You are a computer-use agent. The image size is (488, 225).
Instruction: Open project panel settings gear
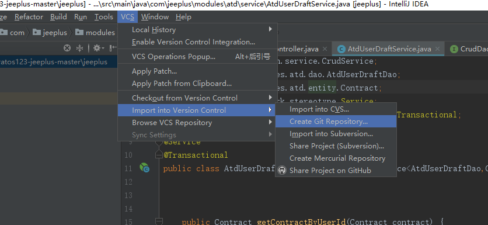tap(99, 48)
